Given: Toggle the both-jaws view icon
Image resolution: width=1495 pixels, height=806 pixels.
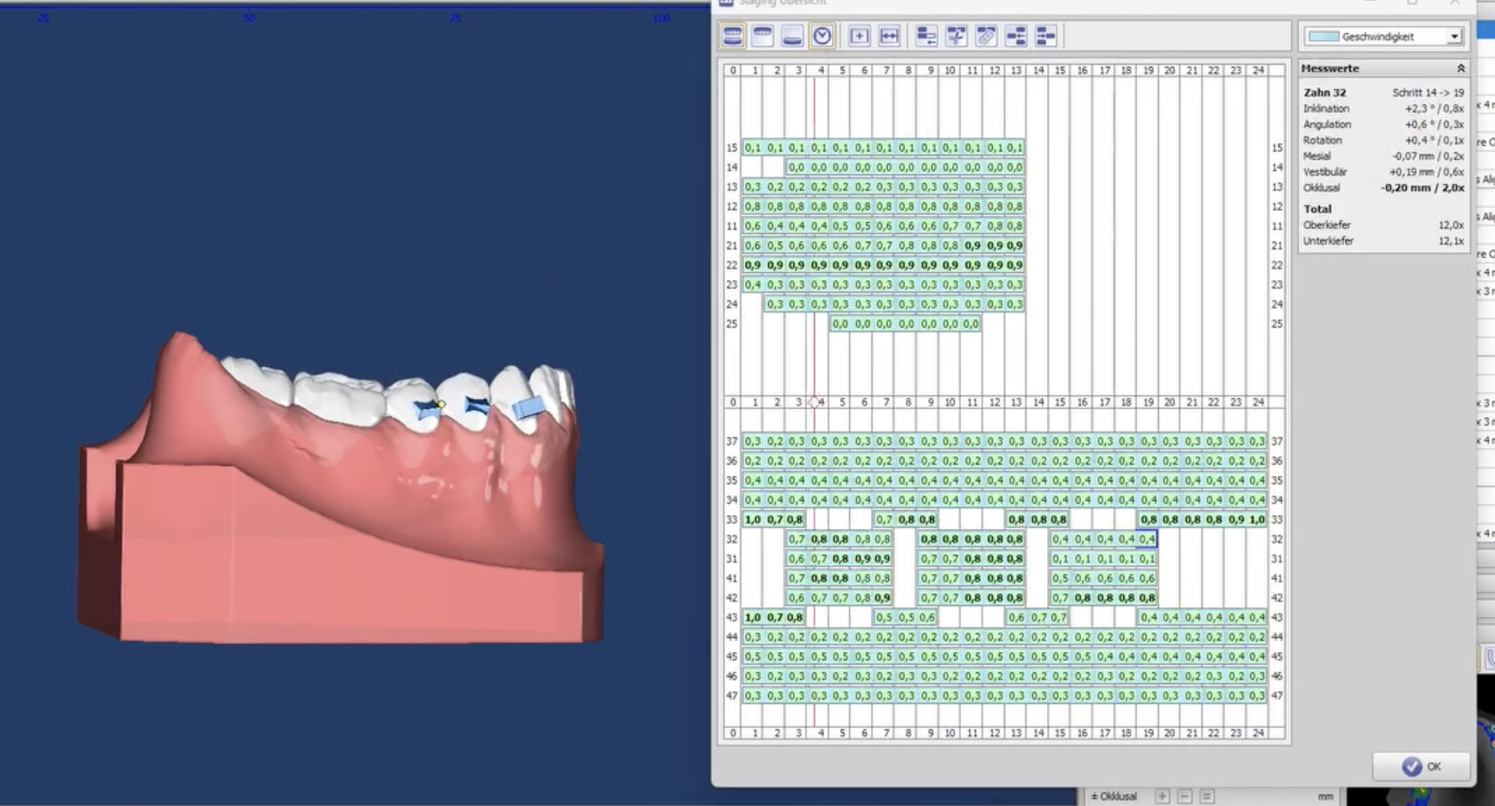Looking at the screenshot, I should point(733,36).
